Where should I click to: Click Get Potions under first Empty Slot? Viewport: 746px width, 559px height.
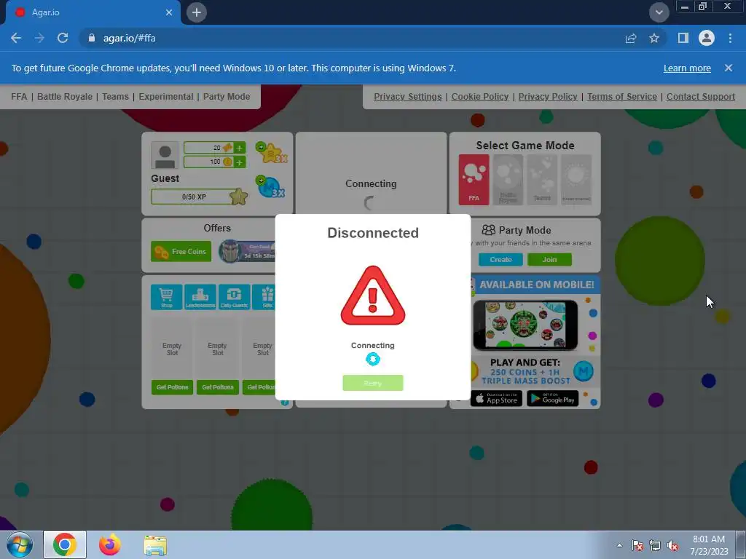[172, 387]
